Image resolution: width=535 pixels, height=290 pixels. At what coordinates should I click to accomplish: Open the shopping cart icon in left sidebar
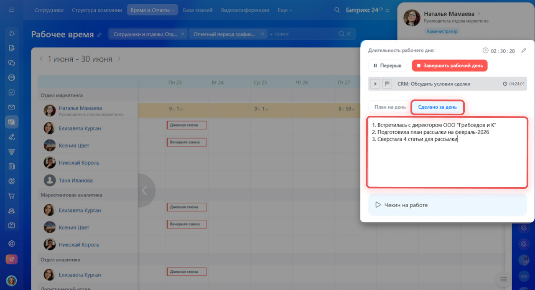12,196
